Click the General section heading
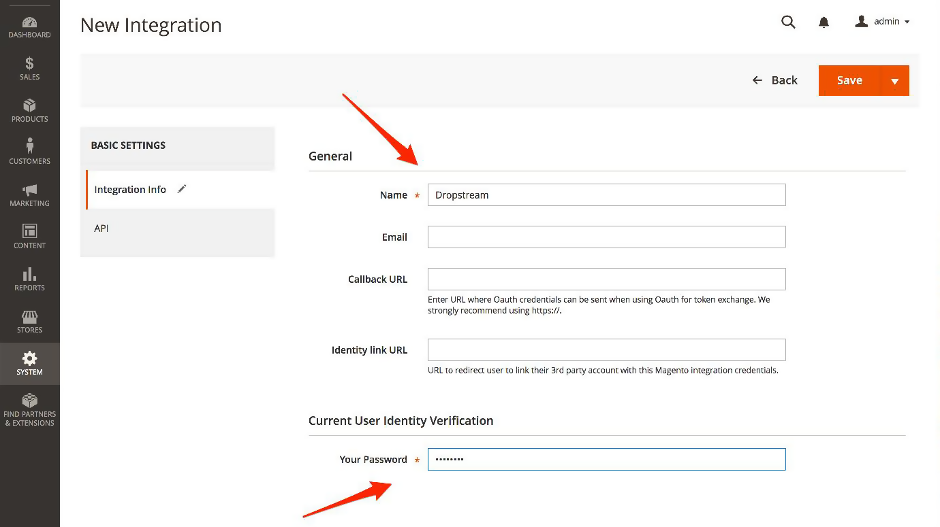Image resolution: width=940 pixels, height=527 pixels. click(330, 156)
